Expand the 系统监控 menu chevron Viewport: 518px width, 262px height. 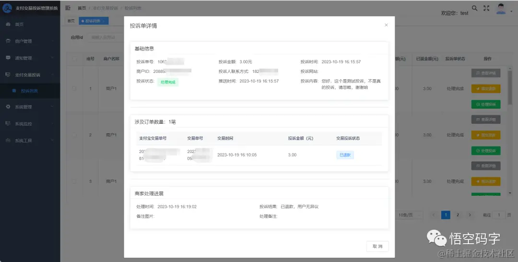pos(53,124)
